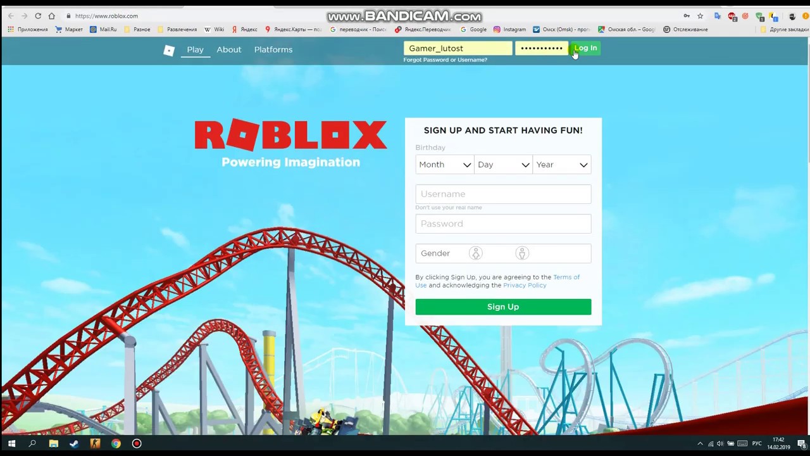The height and width of the screenshot is (456, 810).
Task: Select the female gender icon
Action: [475, 253]
